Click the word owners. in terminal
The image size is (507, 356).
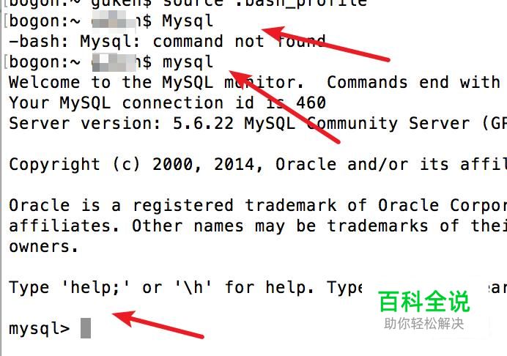tap(44, 247)
